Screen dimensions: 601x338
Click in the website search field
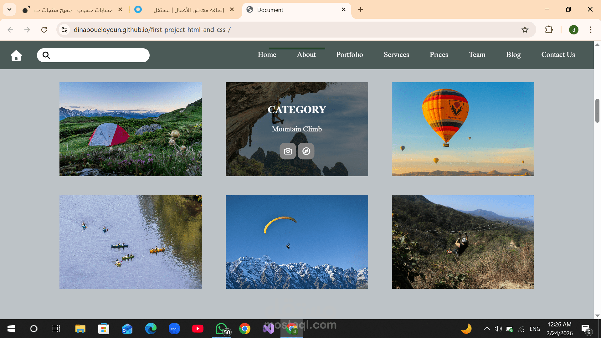point(99,55)
